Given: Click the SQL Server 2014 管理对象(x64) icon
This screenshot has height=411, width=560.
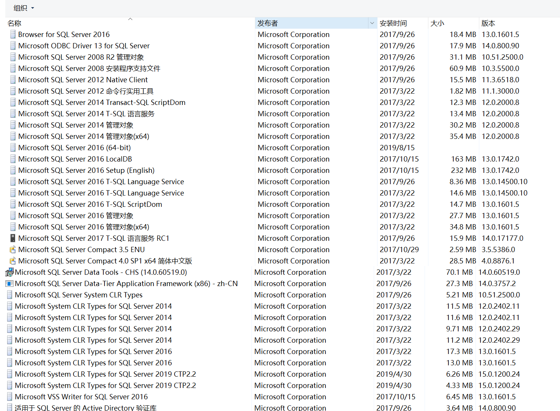Looking at the screenshot, I should coord(13,136).
